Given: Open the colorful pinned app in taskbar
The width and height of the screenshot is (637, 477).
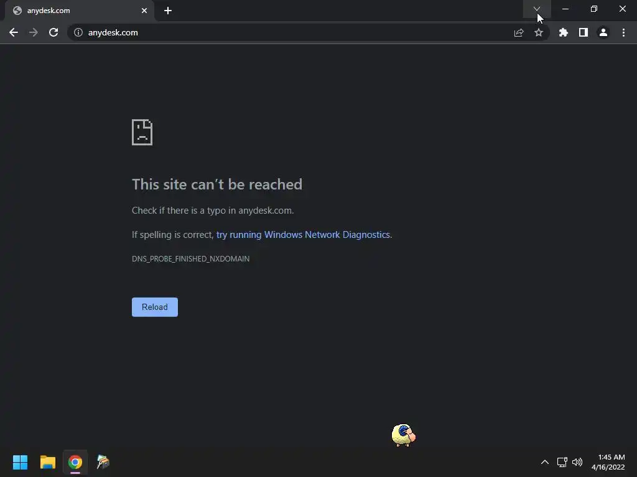Looking at the screenshot, I should pyautogui.click(x=103, y=462).
